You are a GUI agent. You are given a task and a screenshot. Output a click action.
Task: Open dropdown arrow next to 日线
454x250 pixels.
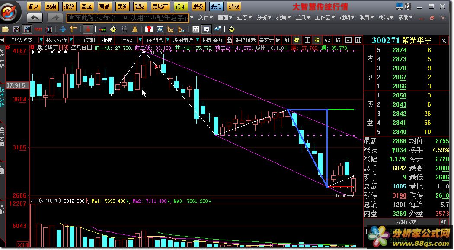coord(140,40)
